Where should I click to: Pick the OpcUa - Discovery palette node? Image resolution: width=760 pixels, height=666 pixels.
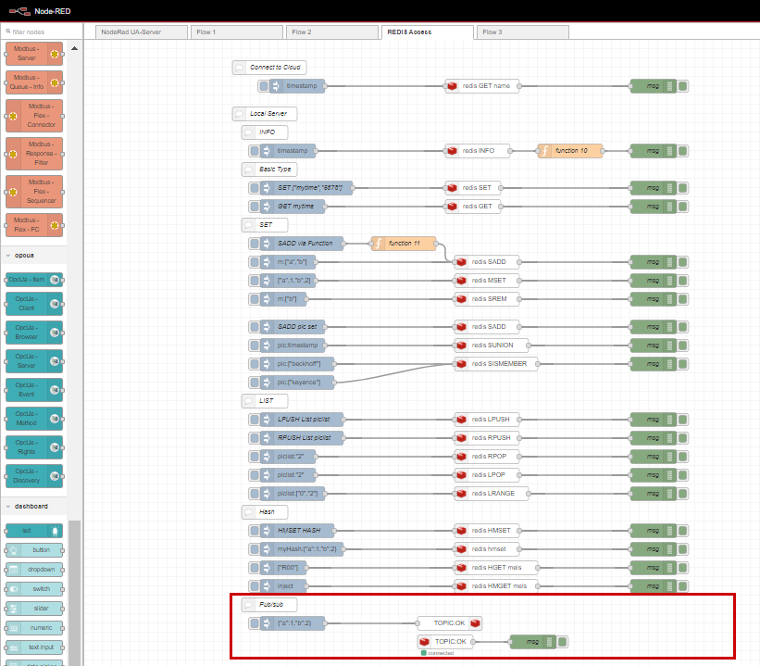point(34,476)
